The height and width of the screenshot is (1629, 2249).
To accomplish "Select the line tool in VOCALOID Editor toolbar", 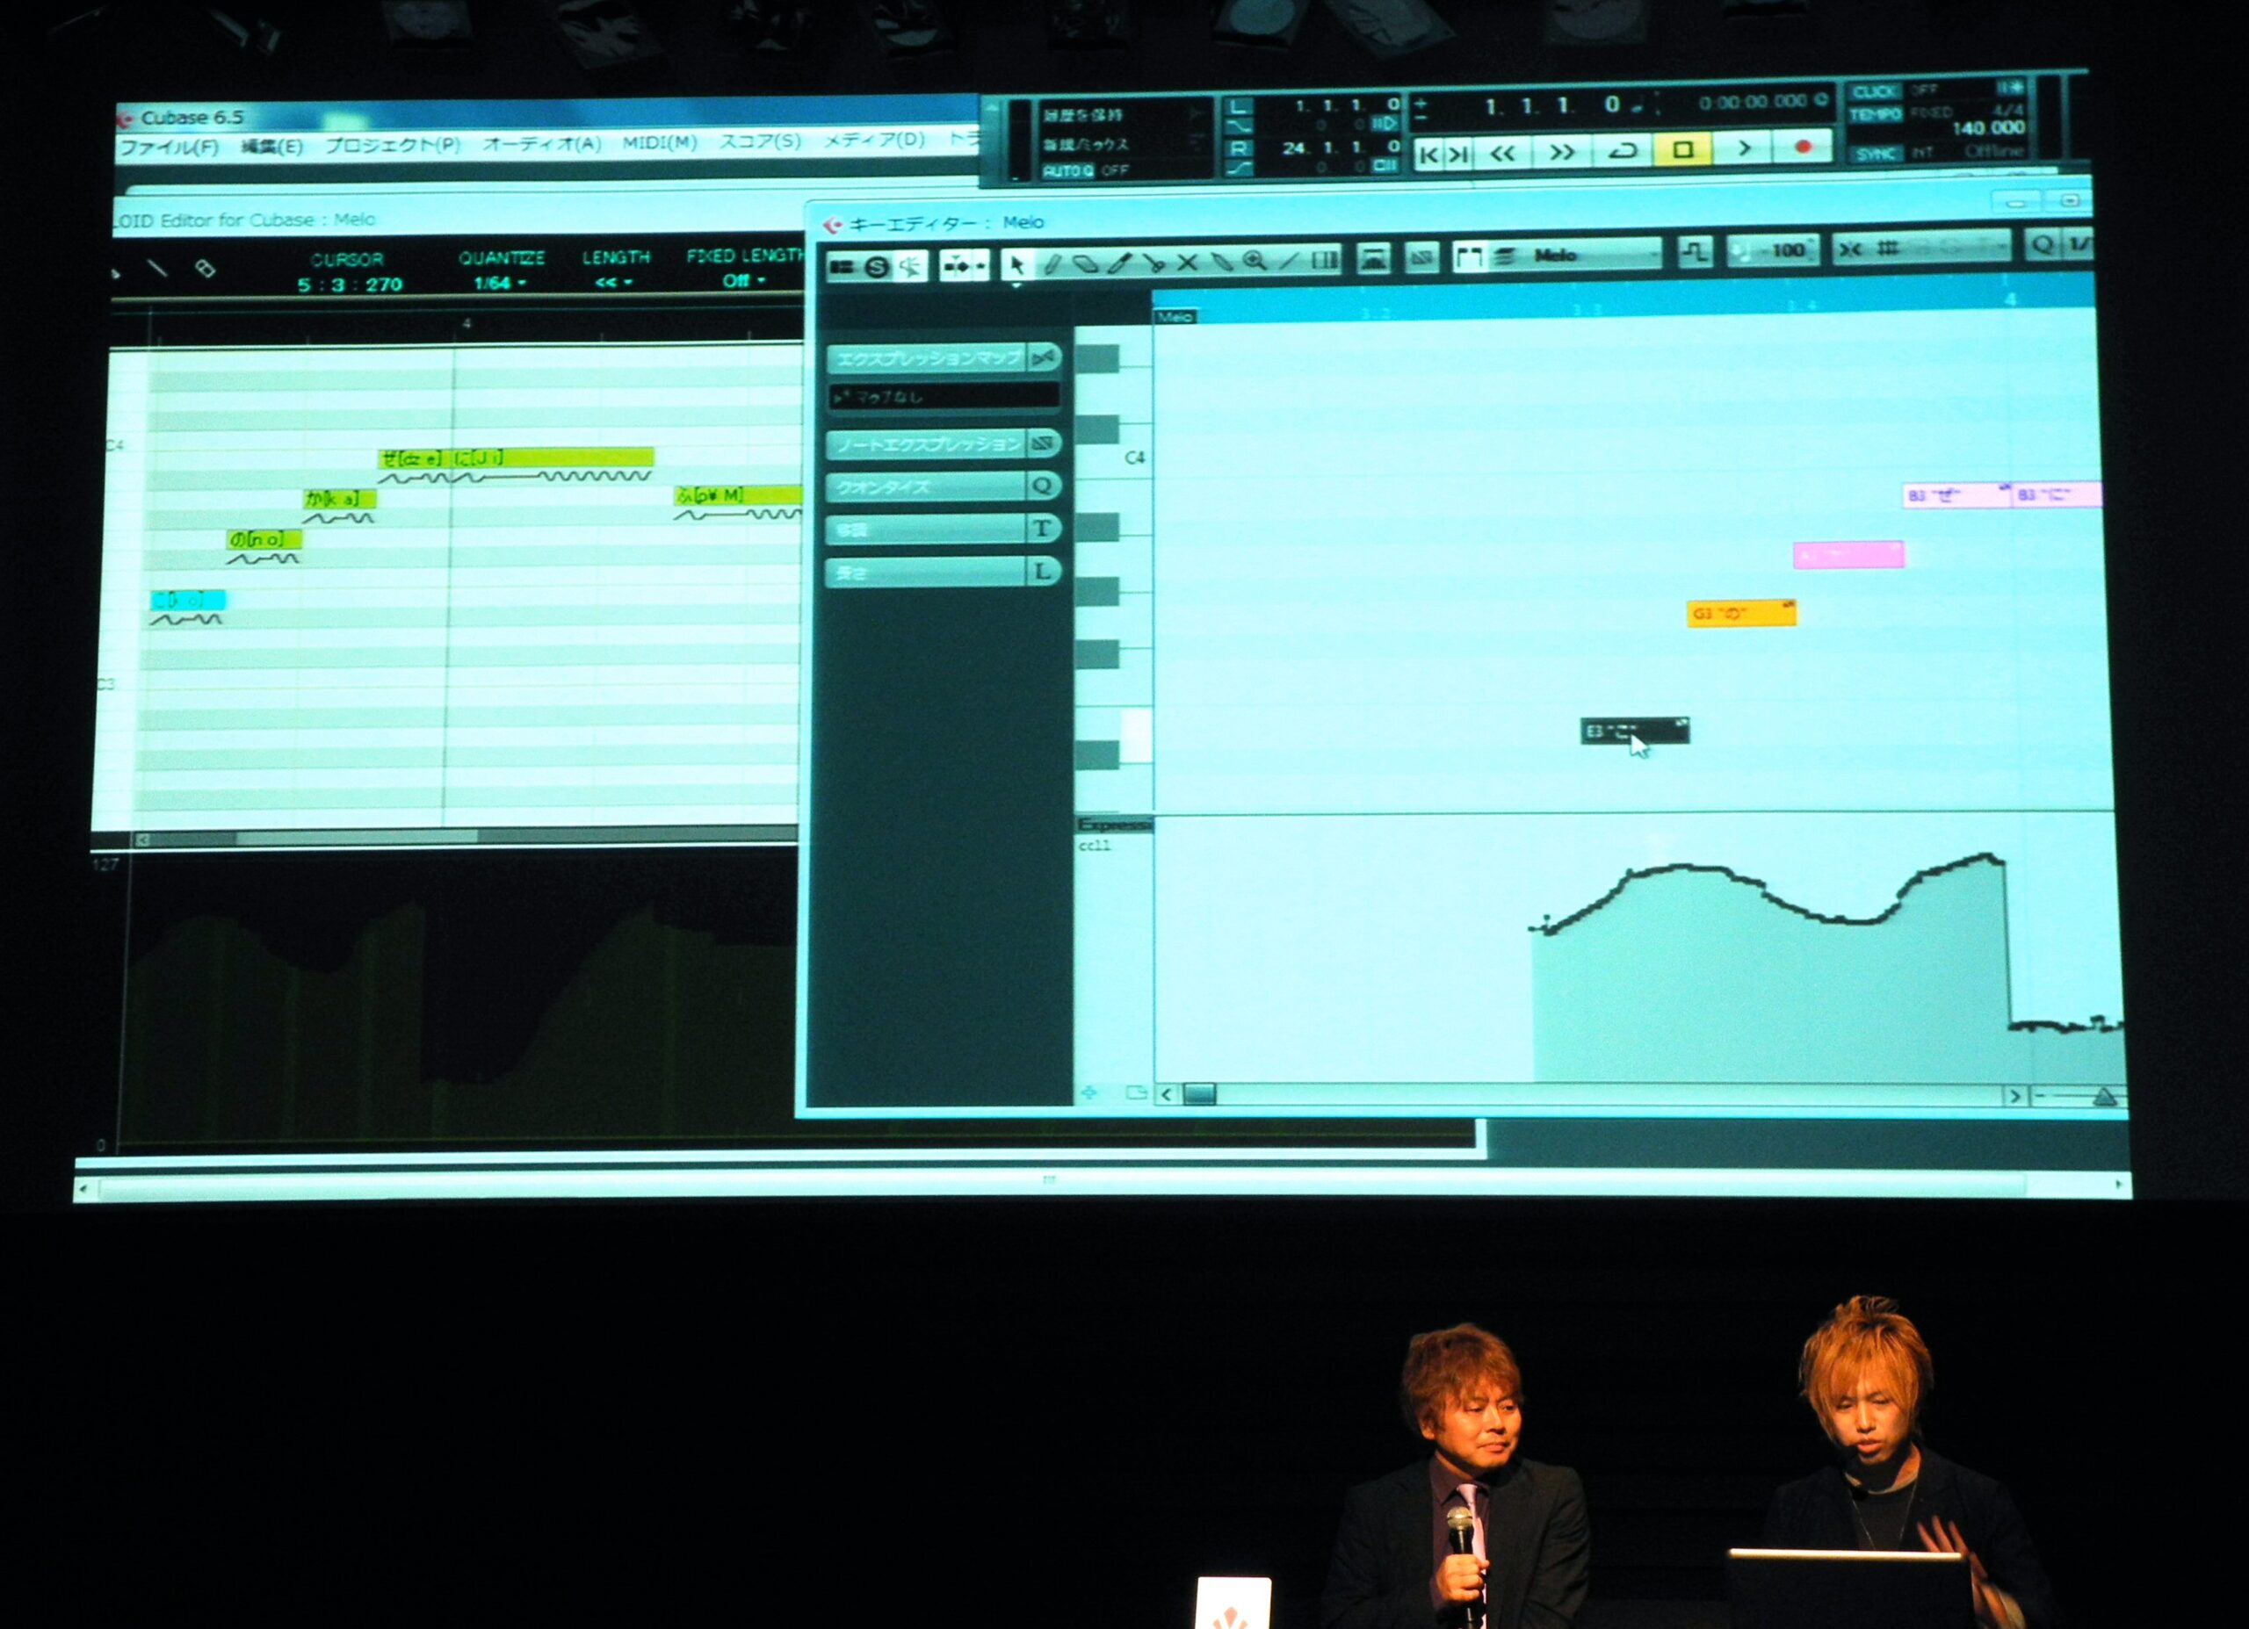I will [156, 269].
